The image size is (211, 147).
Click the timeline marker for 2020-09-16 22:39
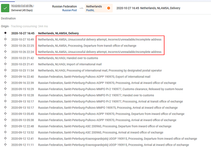point(6,82)
